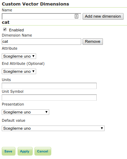Focus the Unit Symbol text field
This screenshot has width=127, height=159.
[49, 98]
